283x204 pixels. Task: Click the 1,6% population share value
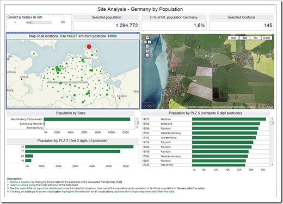pos(199,25)
